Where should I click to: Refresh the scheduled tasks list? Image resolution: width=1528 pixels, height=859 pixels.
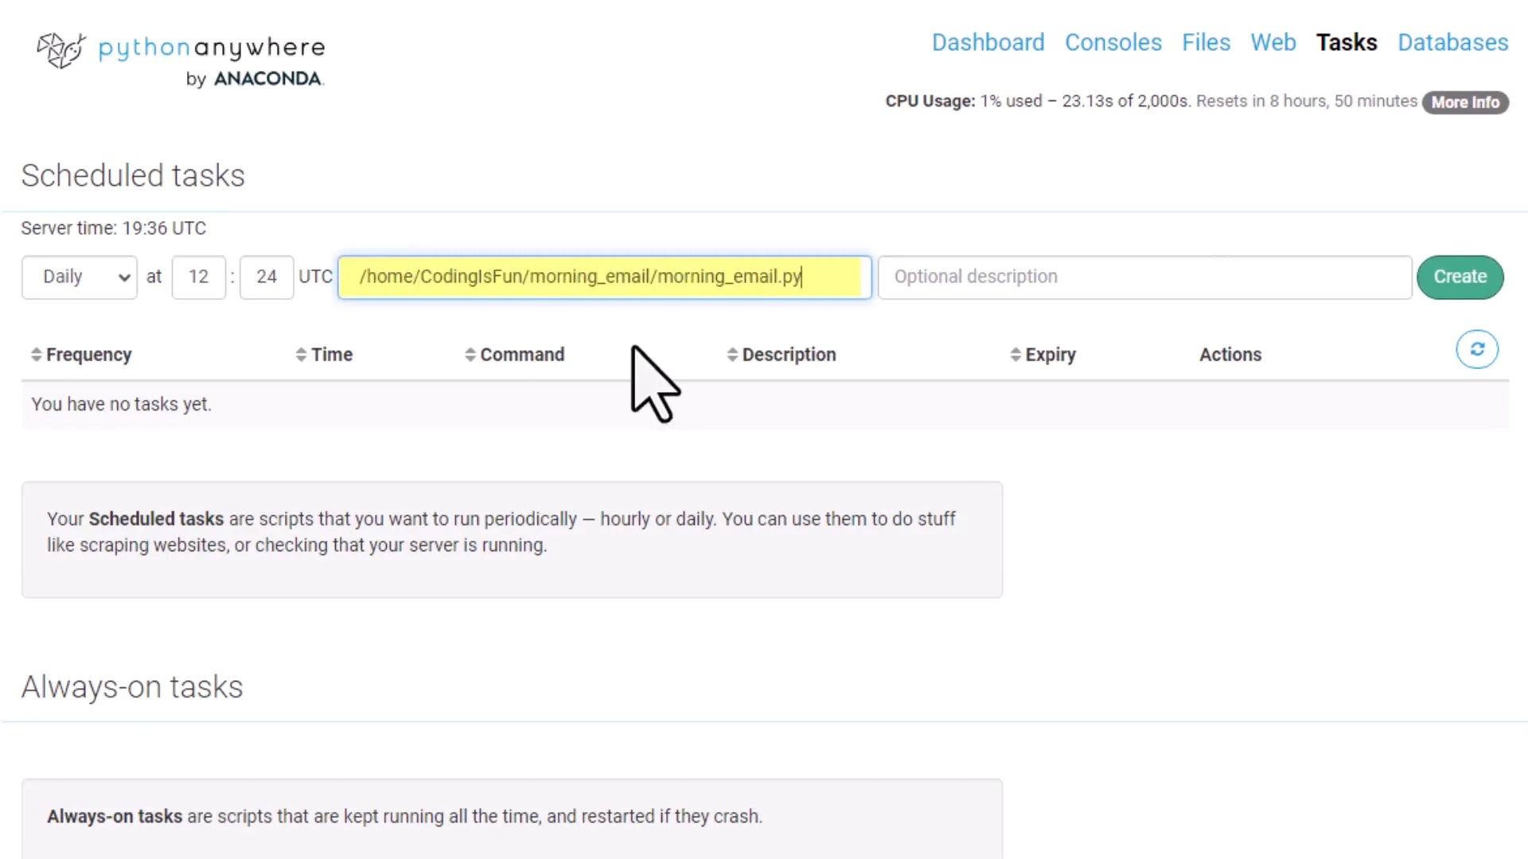[1477, 349]
